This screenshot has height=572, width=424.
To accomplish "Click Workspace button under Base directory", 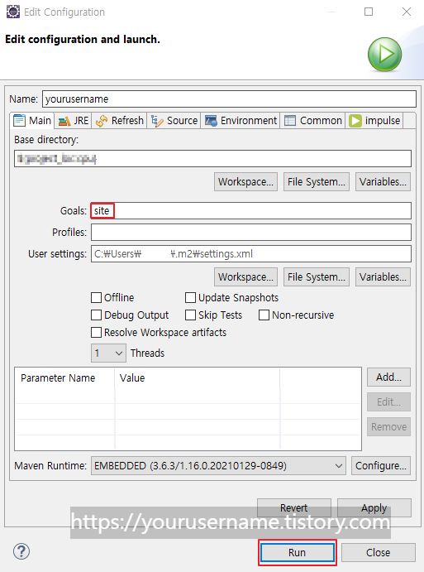I will tap(245, 181).
